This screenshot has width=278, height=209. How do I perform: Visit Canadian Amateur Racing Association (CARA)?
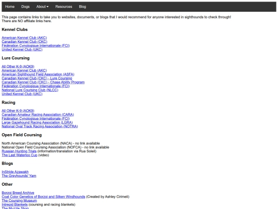pyautogui.click(x=38, y=115)
